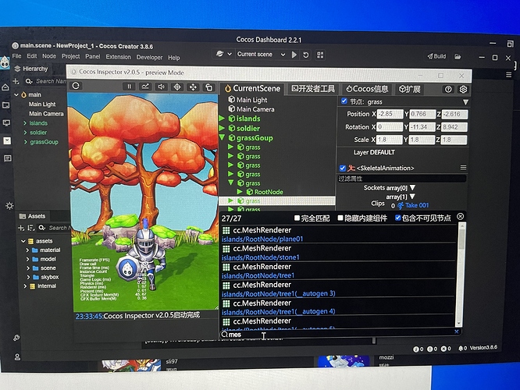Switch to the 扩展 tab
The image size is (520, 390).
click(410, 89)
